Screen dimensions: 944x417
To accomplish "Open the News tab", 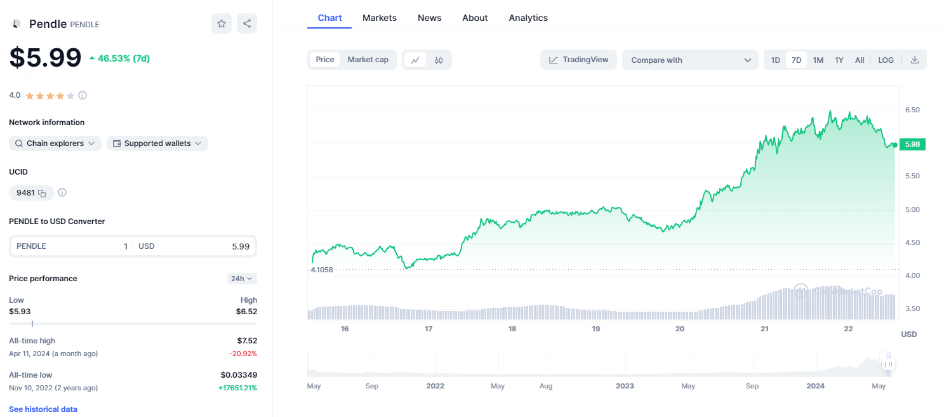I will pyautogui.click(x=429, y=18).
